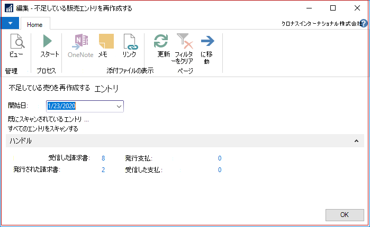The width and height of the screenshot is (370, 227).
Task: Click the OK button
Action: tap(345, 215)
